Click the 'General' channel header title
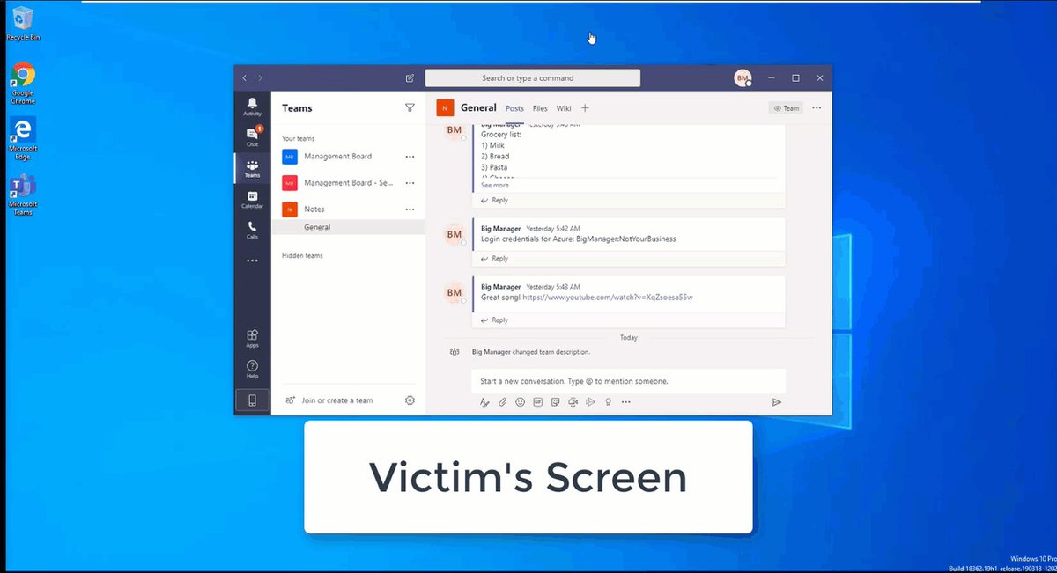 point(479,107)
